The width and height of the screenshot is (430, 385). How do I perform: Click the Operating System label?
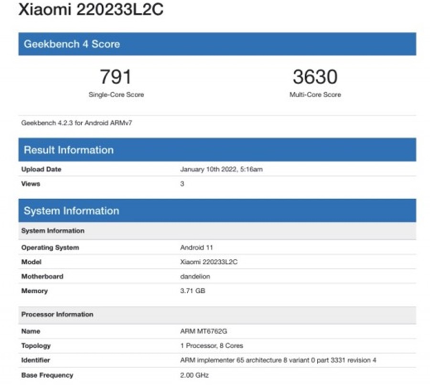point(50,247)
